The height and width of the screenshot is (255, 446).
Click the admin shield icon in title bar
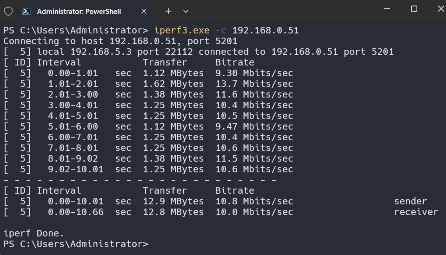tap(8, 11)
